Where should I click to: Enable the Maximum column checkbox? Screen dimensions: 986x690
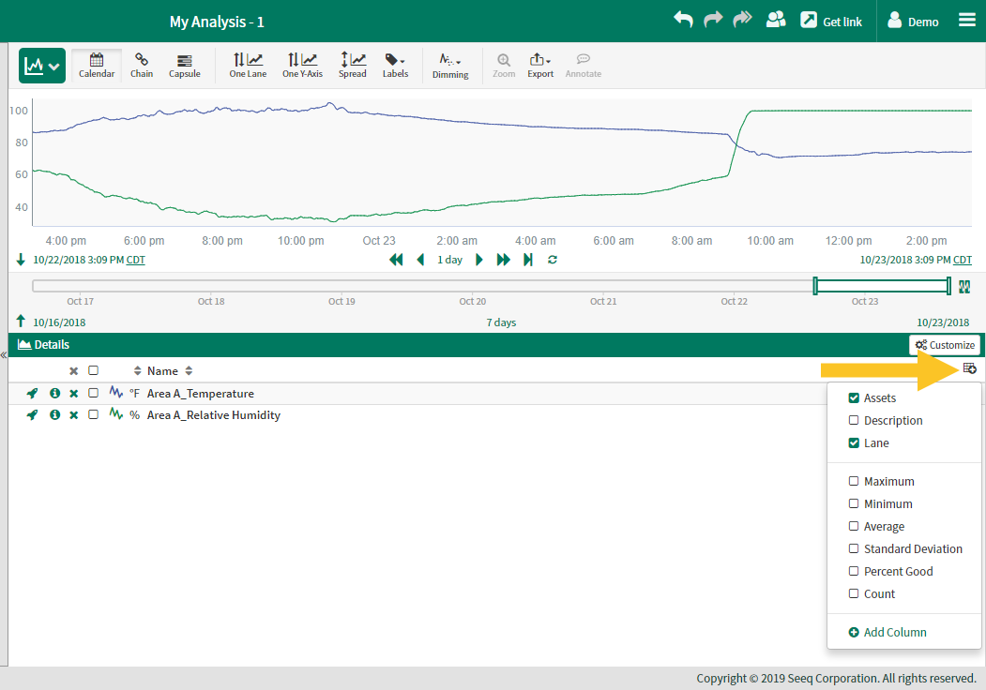click(x=854, y=482)
